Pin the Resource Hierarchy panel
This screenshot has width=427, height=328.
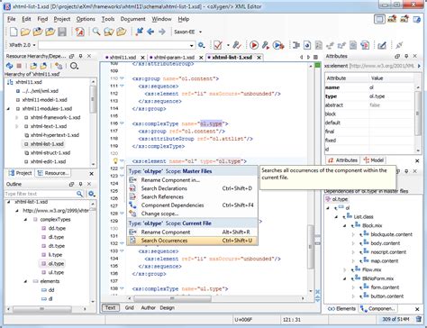[80, 56]
